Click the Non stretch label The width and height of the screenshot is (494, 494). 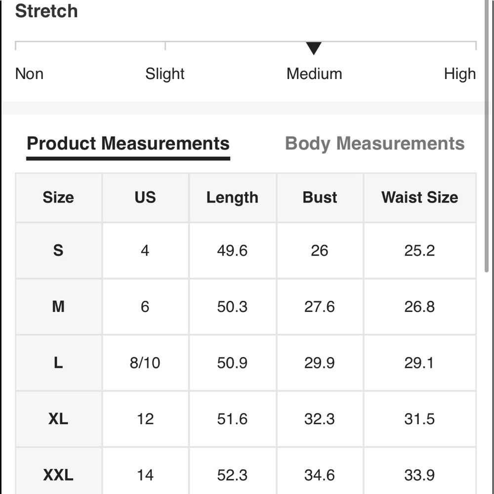(29, 74)
